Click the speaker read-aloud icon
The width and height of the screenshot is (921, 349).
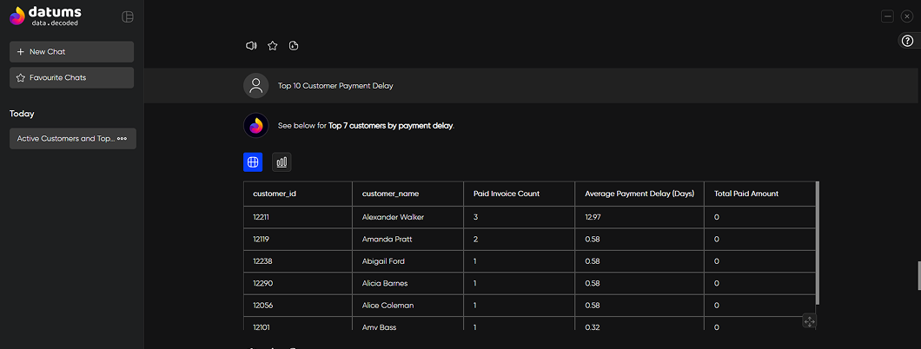point(251,46)
